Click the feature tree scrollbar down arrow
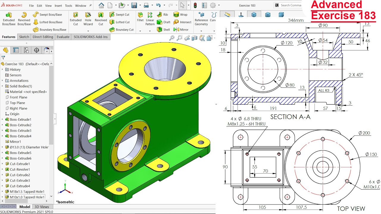381x214 pixels. coord(51,196)
